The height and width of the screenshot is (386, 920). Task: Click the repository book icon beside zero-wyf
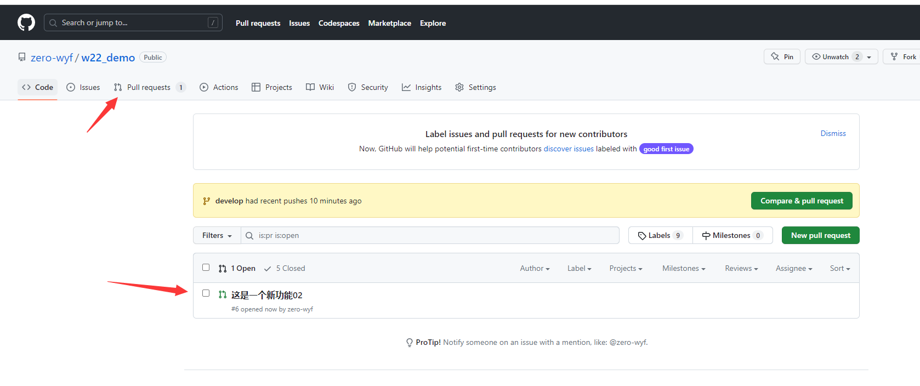pyautogui.click(x=22, y=57)
